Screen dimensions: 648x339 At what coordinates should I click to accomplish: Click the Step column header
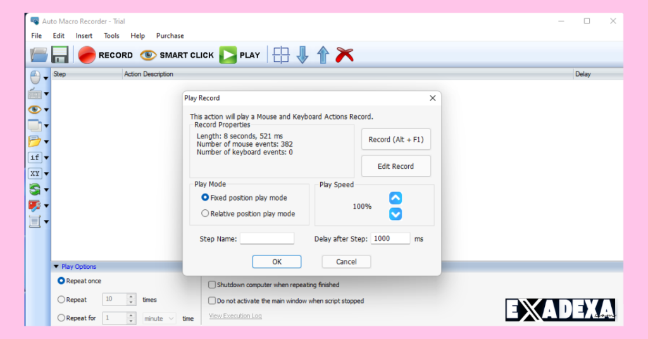point(87,74)
